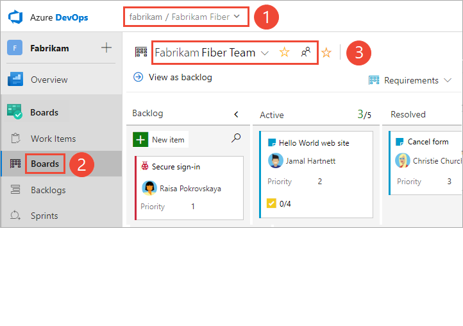Image resolution: width=463 pixels, height=326 pixels.
Task: Open Overview in the sidebar
Action: pos(49,80)
